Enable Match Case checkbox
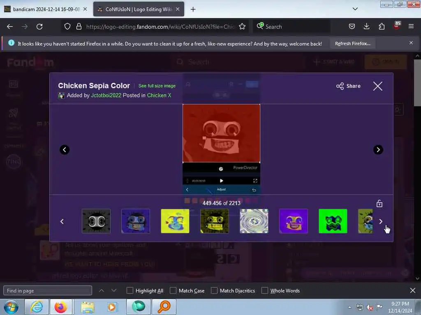The width and height of the screenshot is (421, 315). coord(173,291)
